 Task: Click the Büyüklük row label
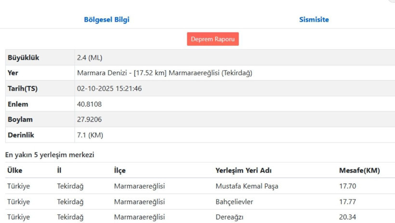(23, 58)
